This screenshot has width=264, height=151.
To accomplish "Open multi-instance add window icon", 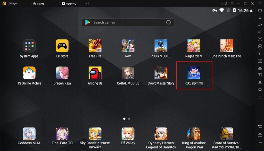I will click(260, 54).
